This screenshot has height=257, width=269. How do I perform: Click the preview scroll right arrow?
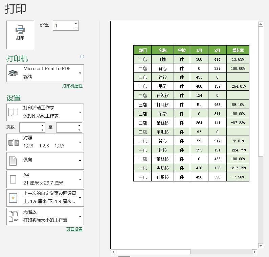[x=254, y=252]
